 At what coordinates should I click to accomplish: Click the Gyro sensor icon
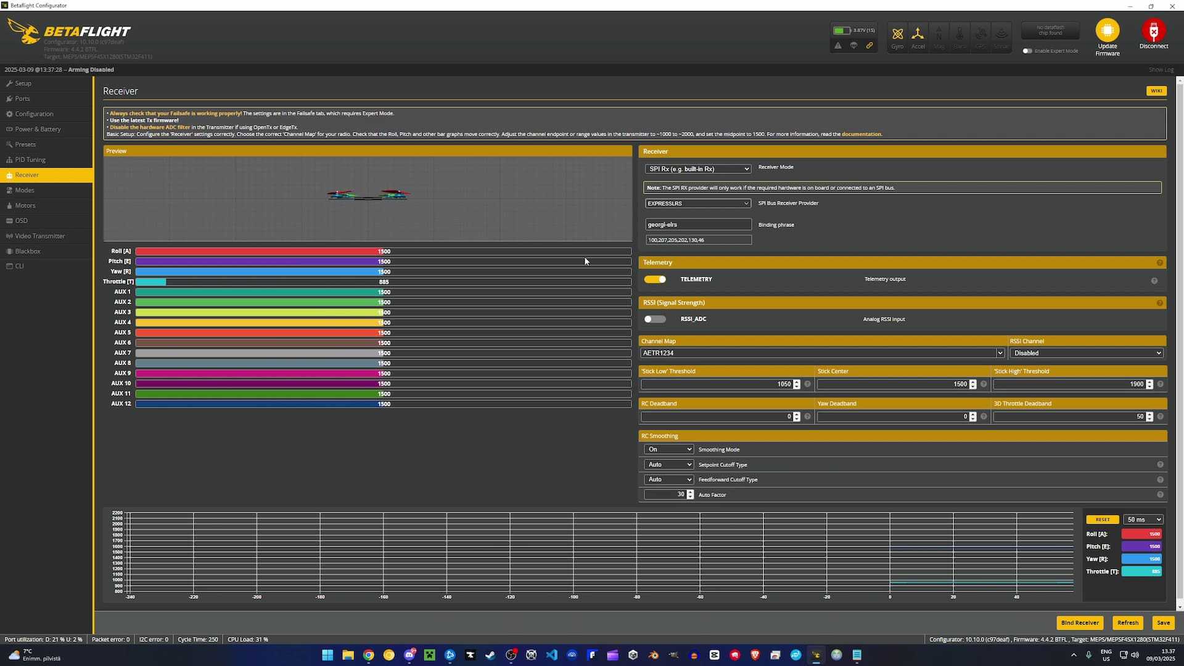[x=897, y=37]
